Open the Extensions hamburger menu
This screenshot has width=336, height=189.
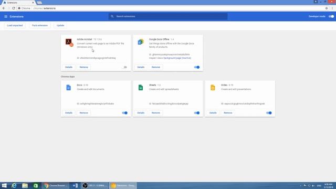pyautogui.click(x=6, y=16)
